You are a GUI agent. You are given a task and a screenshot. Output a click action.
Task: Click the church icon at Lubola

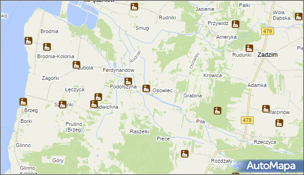pos(76,65)
